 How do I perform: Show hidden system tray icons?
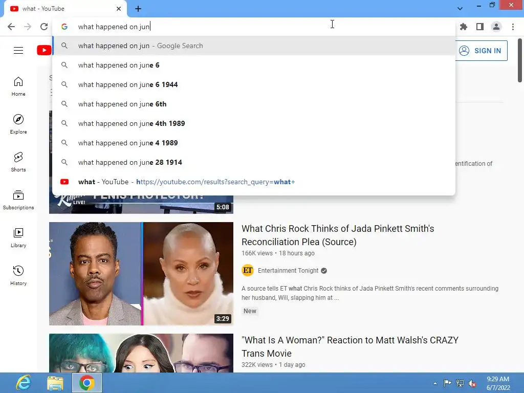pyautogui.click(x=435, y=383)
